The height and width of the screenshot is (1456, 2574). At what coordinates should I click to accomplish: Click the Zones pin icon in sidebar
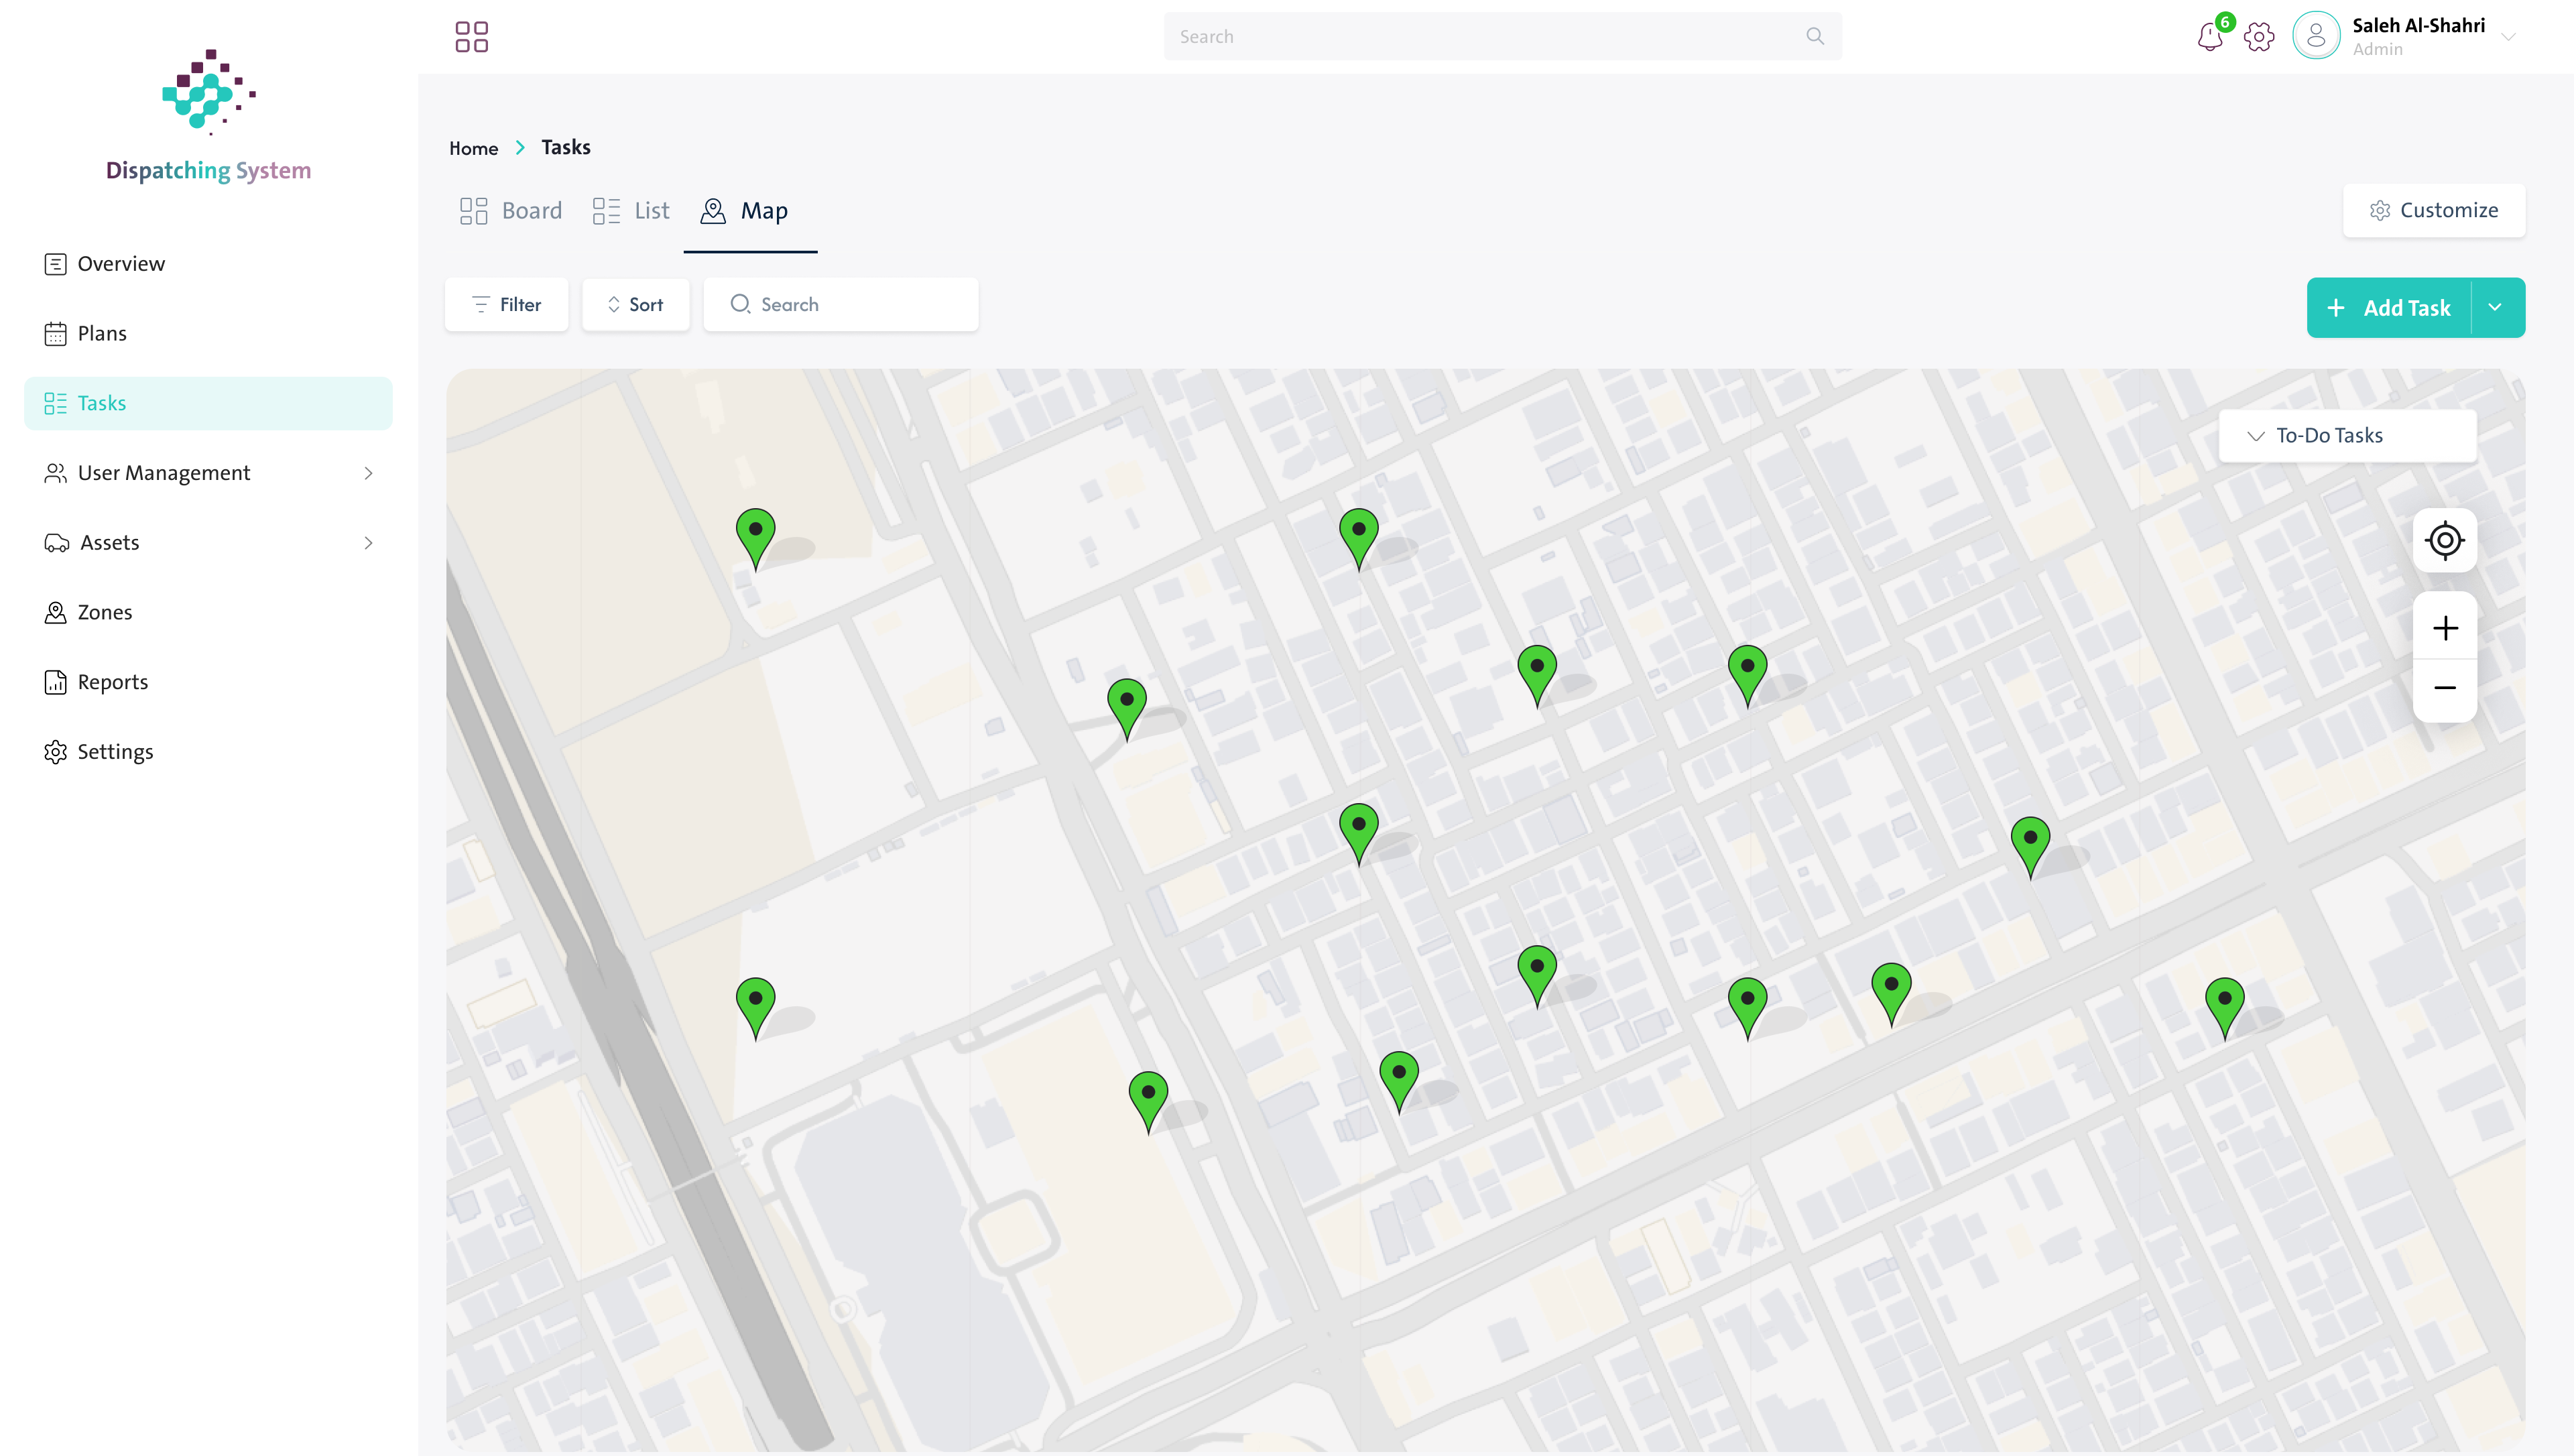[56, 612]
